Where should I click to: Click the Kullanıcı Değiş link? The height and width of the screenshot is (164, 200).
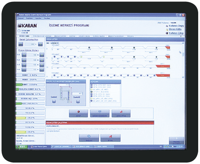tap(176, 26)
